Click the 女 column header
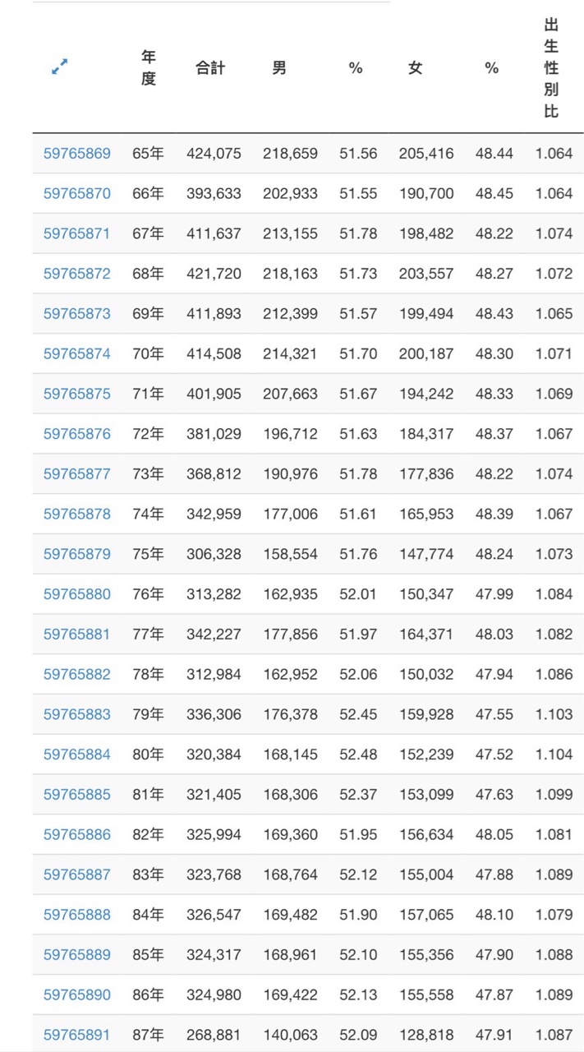The width and height of the screenshot is (584, 1052). coord(416,68)
